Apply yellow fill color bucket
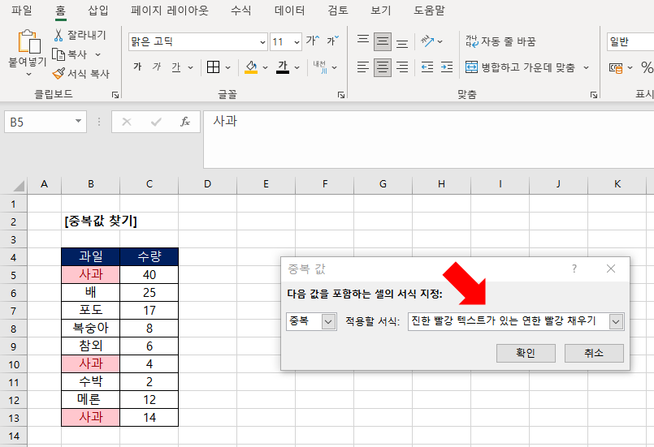The image size is (654, 447). [x=251, y=67]
